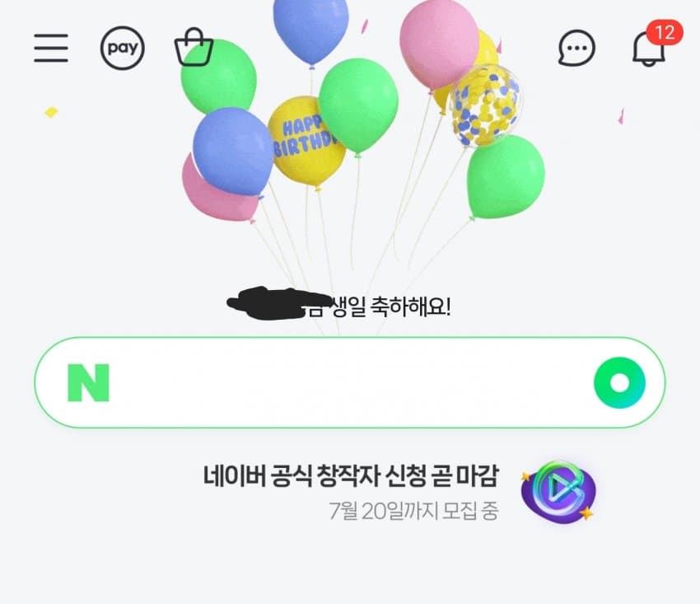Tap the green balloon right of yellow balloon

point(358,105)
